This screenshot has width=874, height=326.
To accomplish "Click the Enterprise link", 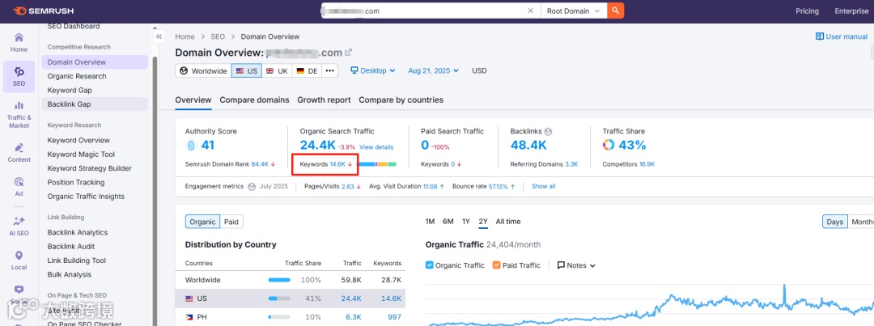I will (x=851, y=11).
